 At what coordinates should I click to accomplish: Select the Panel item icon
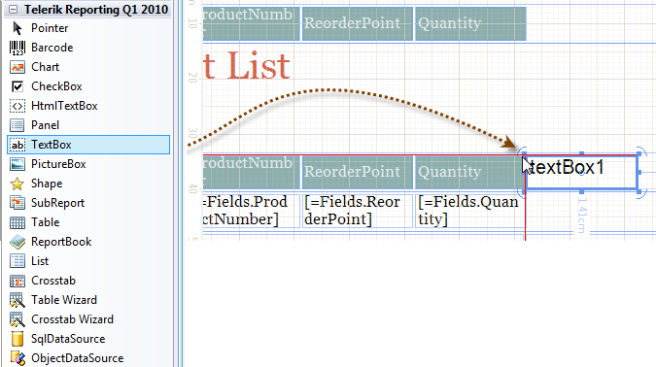[17, 125]
